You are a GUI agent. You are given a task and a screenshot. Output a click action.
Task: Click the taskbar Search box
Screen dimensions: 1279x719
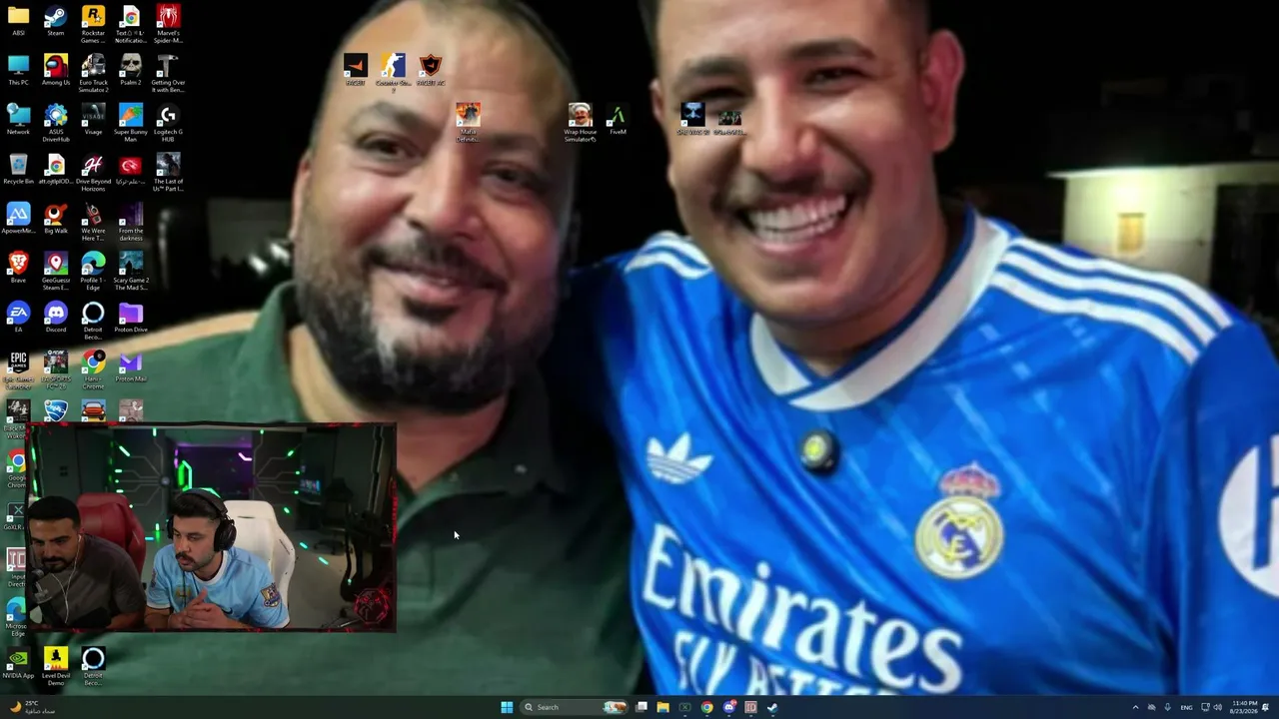[575, 707]
